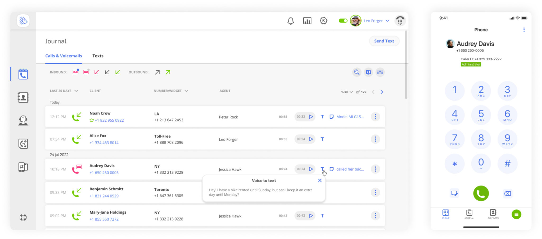Export journal to Excel icon
Screen dimensions: 542x239
[368, 72]
